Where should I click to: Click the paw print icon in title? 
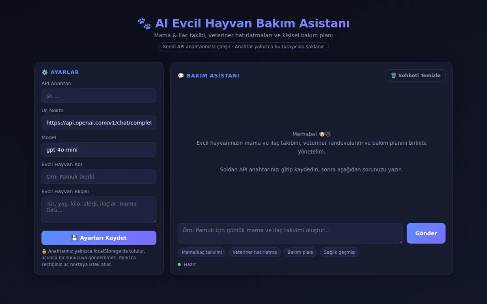(x=144, y=24)
